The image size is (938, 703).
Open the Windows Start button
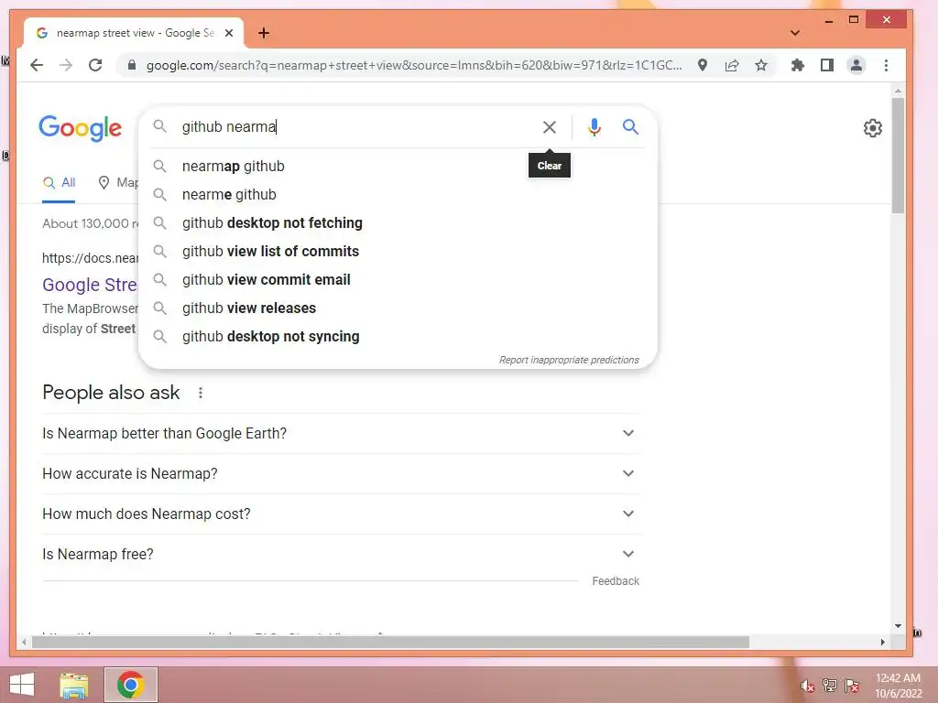point(22,685)
